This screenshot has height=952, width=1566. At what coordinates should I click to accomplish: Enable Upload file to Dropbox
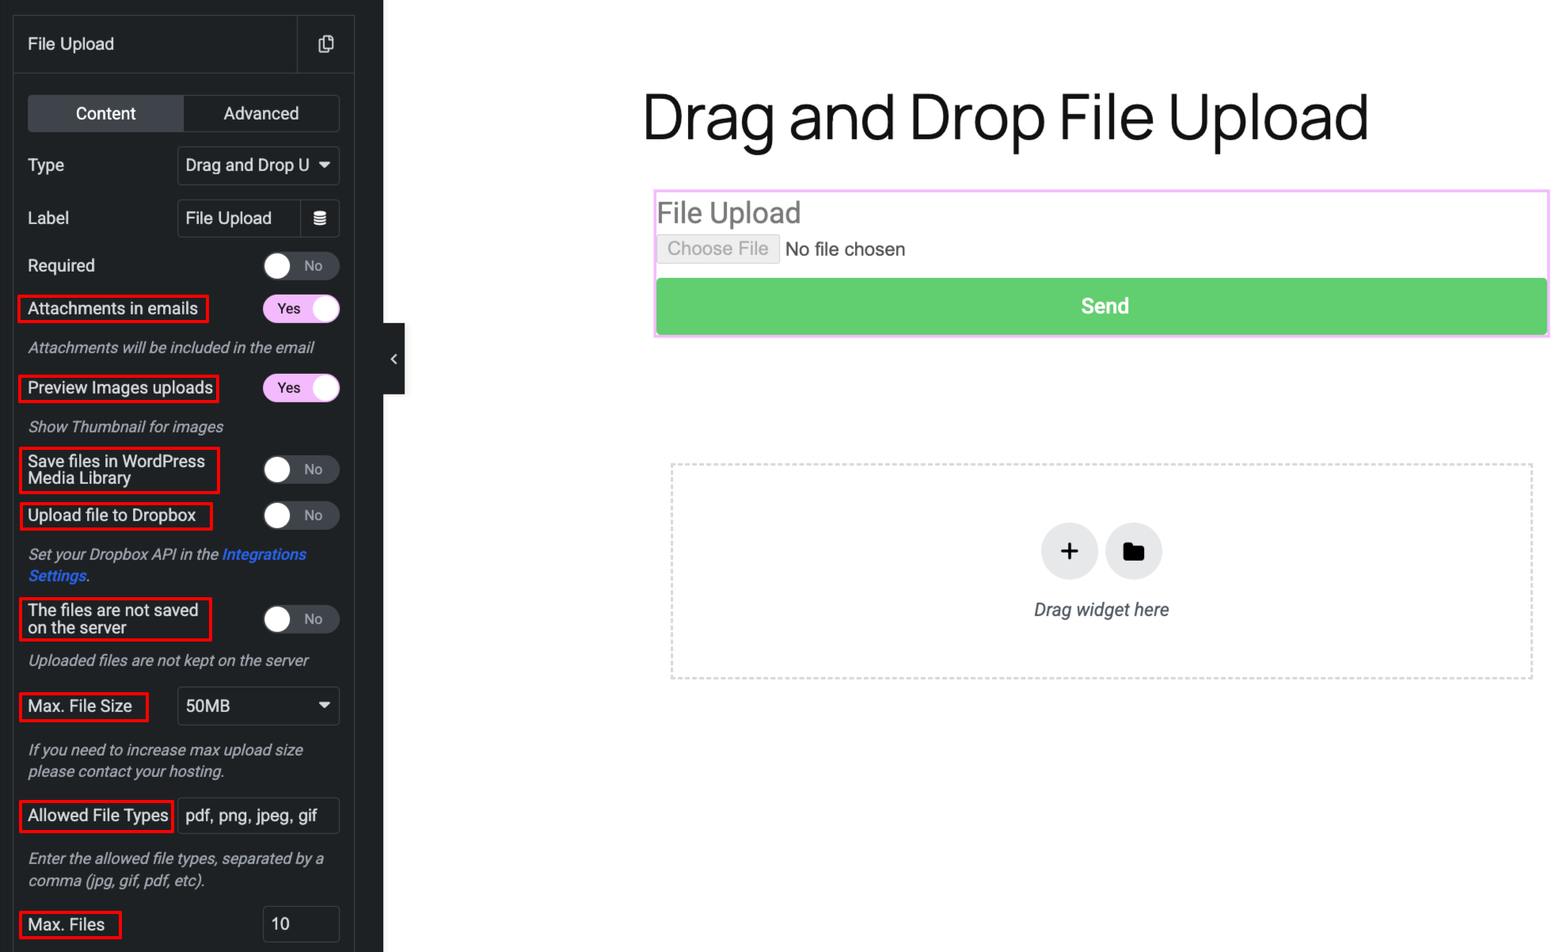pos(301,516)
